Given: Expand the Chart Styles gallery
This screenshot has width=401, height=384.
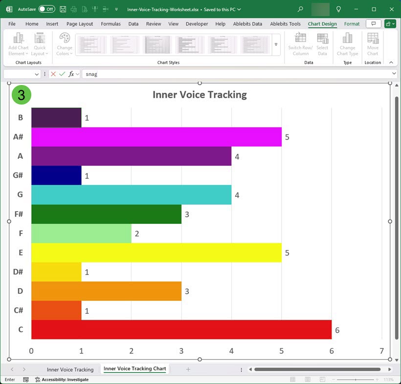Looking at the screenshot, I should point(276,44).
